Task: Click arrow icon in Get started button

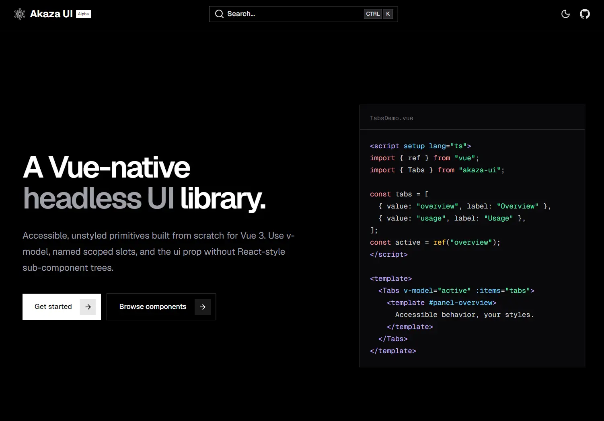Action: [x=88, y=307]
